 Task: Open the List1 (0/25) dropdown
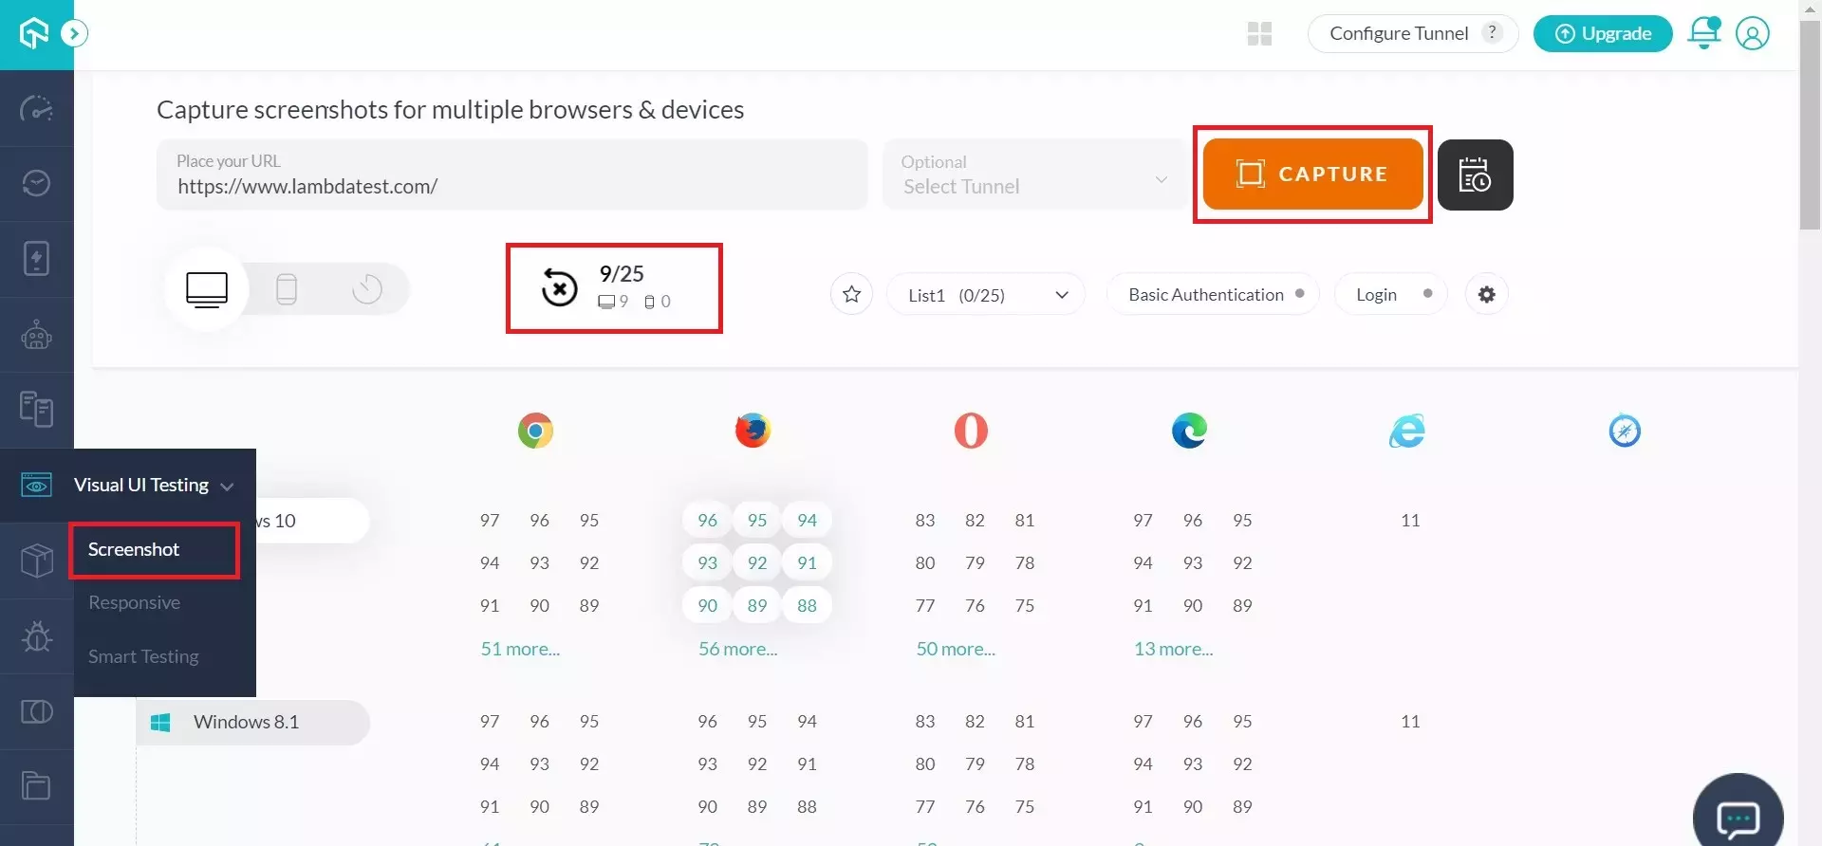[x=986, y=295]
